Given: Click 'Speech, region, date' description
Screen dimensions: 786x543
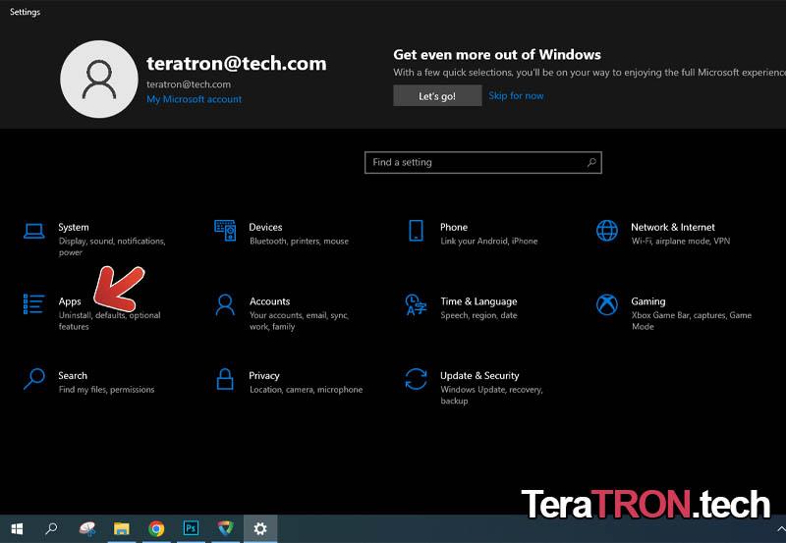Looking at the screenshot, I should pos(478,315).
